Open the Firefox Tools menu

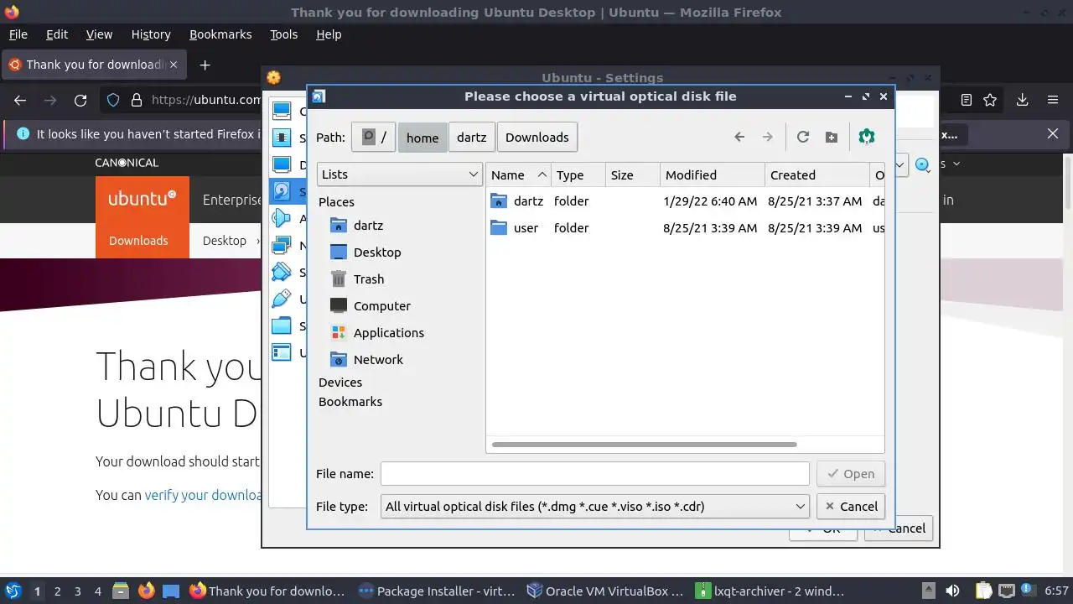click(283, 34)
